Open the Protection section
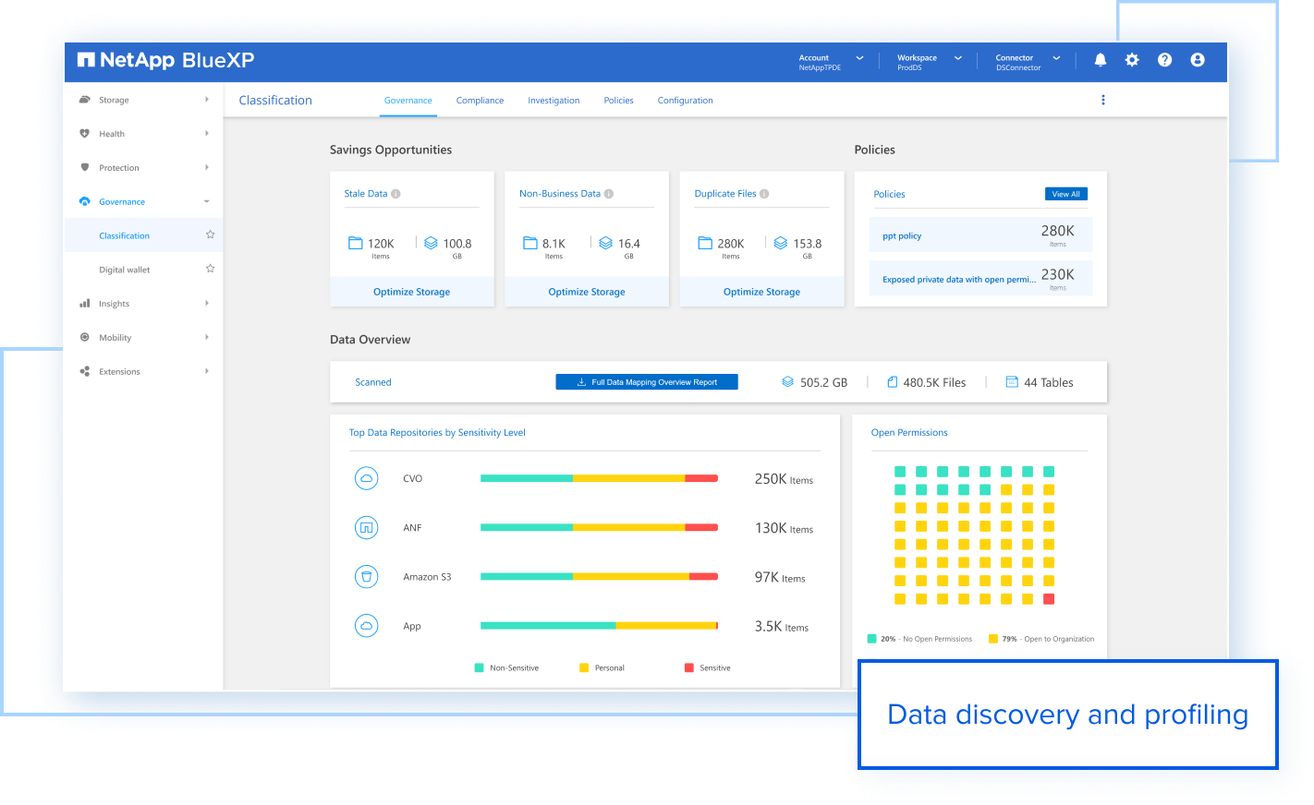1314x805 pixels. click(85, 167)
